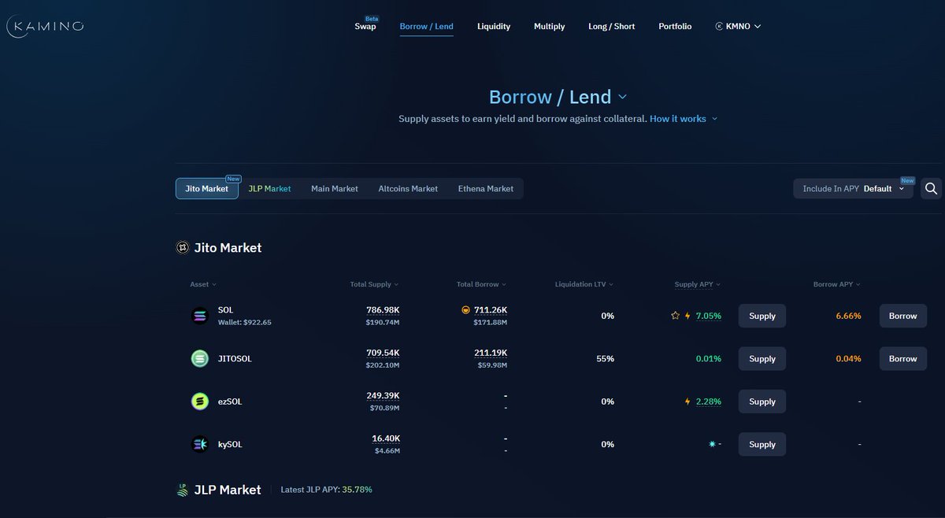Open the Swap page
The height and width of the screenshot is (518, 945).
tap(365, 26)
